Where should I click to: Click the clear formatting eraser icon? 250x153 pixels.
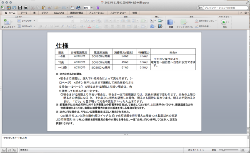[x=99, y=21]
